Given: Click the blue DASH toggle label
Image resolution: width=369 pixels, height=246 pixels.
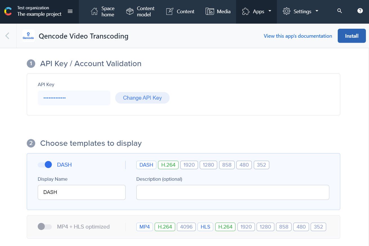Looking at the screenshot, I should point(64,165).
